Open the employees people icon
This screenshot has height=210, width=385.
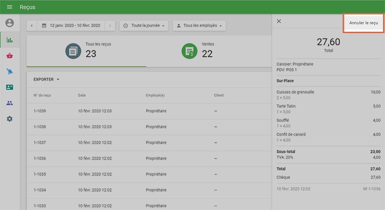click(x=10, y=103)
